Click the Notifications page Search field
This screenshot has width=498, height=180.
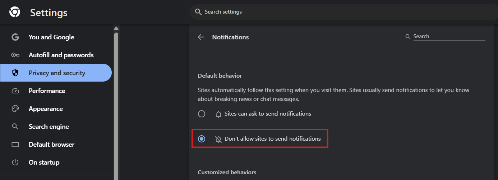[448, 37]
